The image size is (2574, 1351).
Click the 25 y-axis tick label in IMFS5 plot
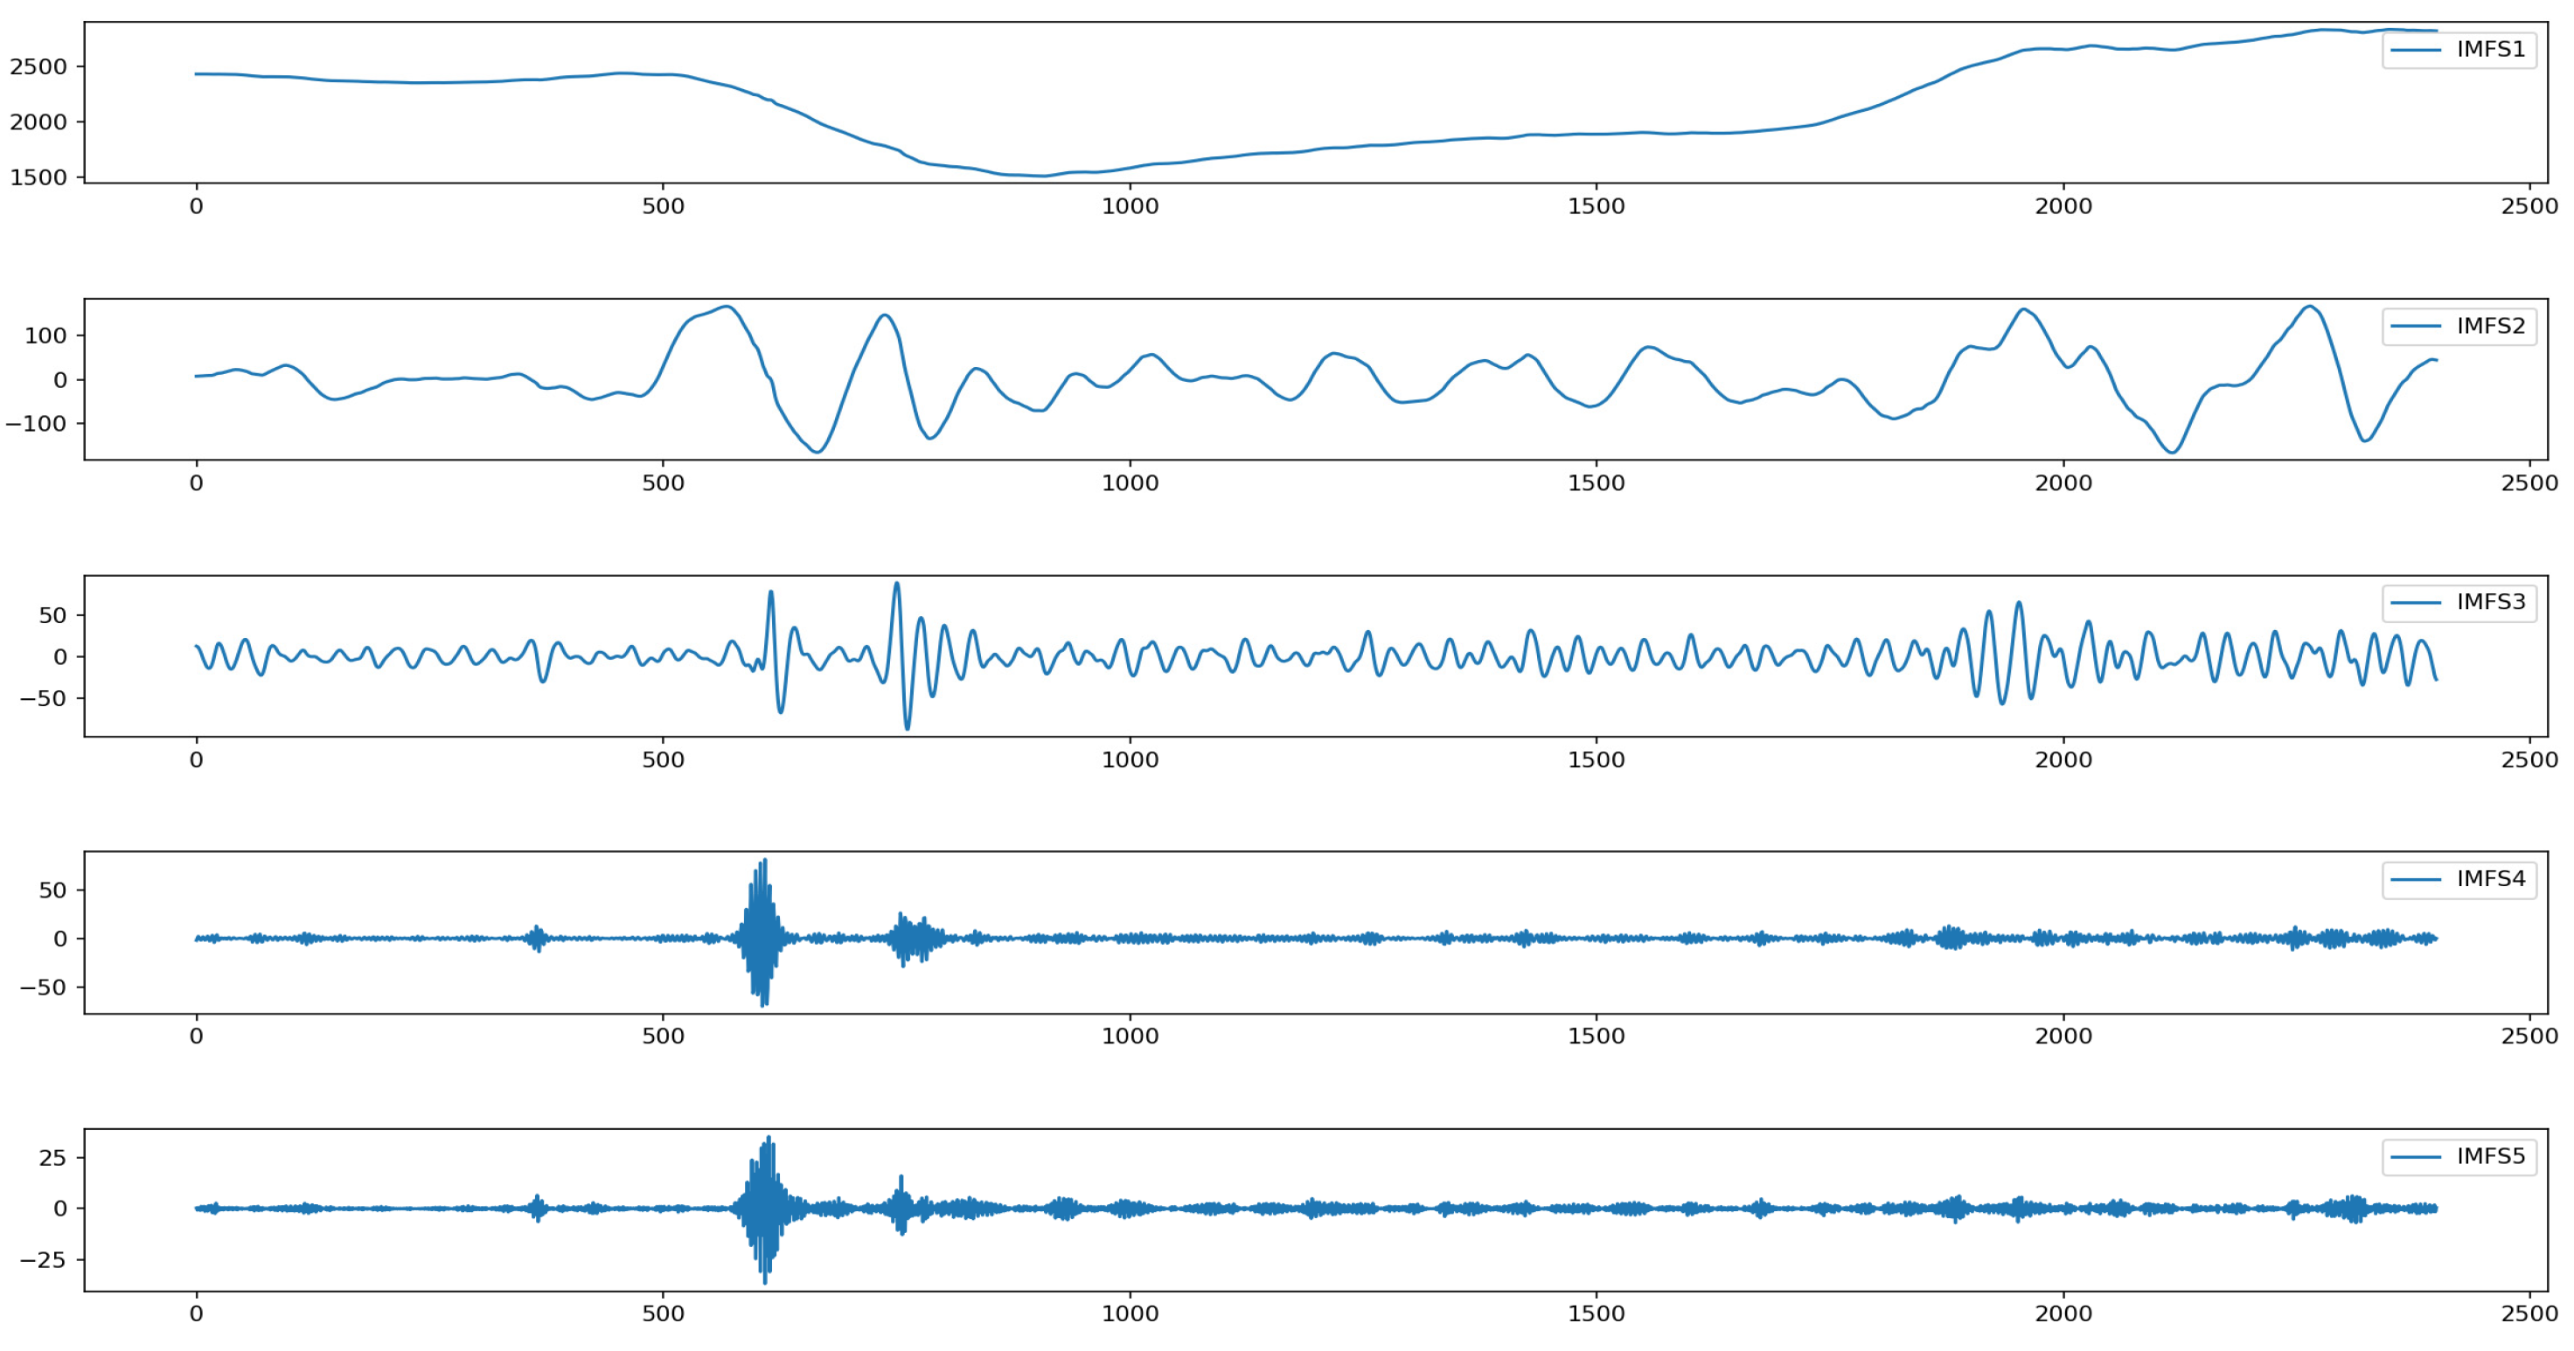click(x=52, y=1158)
